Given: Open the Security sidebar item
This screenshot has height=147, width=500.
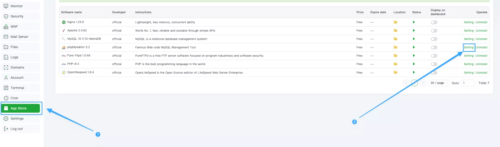Looking at the screenshot, I should tap(21, 16).
